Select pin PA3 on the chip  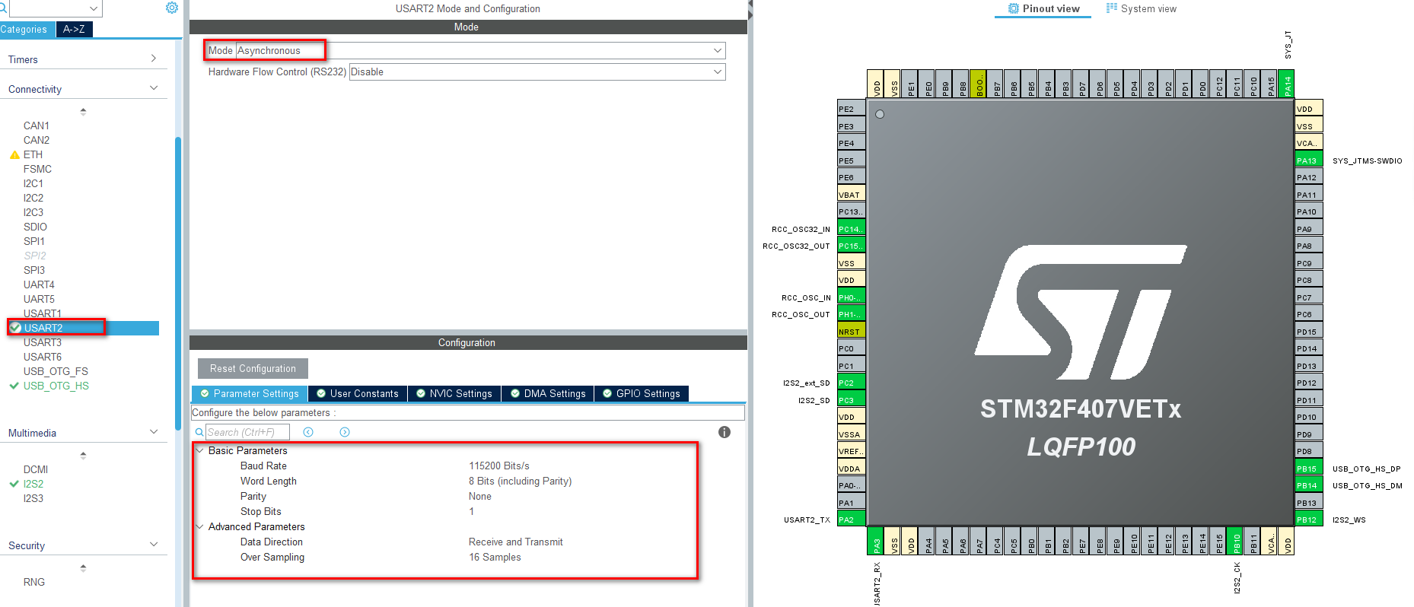(875, 541)
